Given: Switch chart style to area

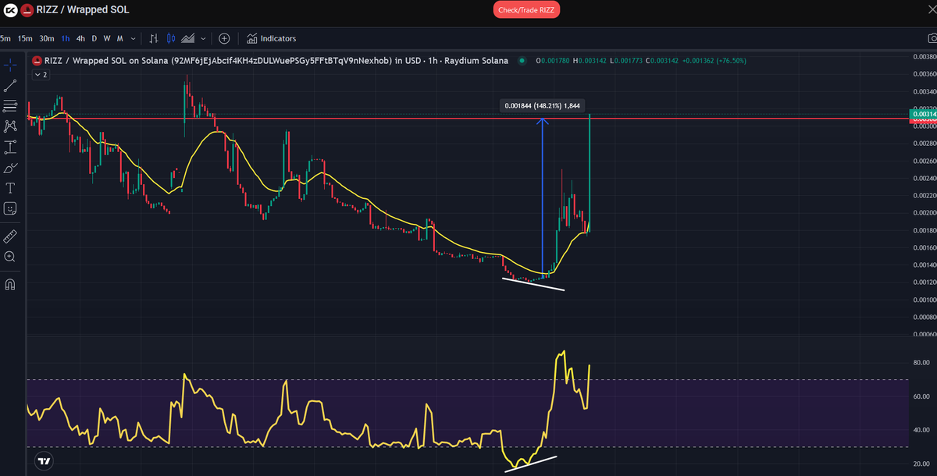Looking at the screenshot, I should tap(188, 38).
